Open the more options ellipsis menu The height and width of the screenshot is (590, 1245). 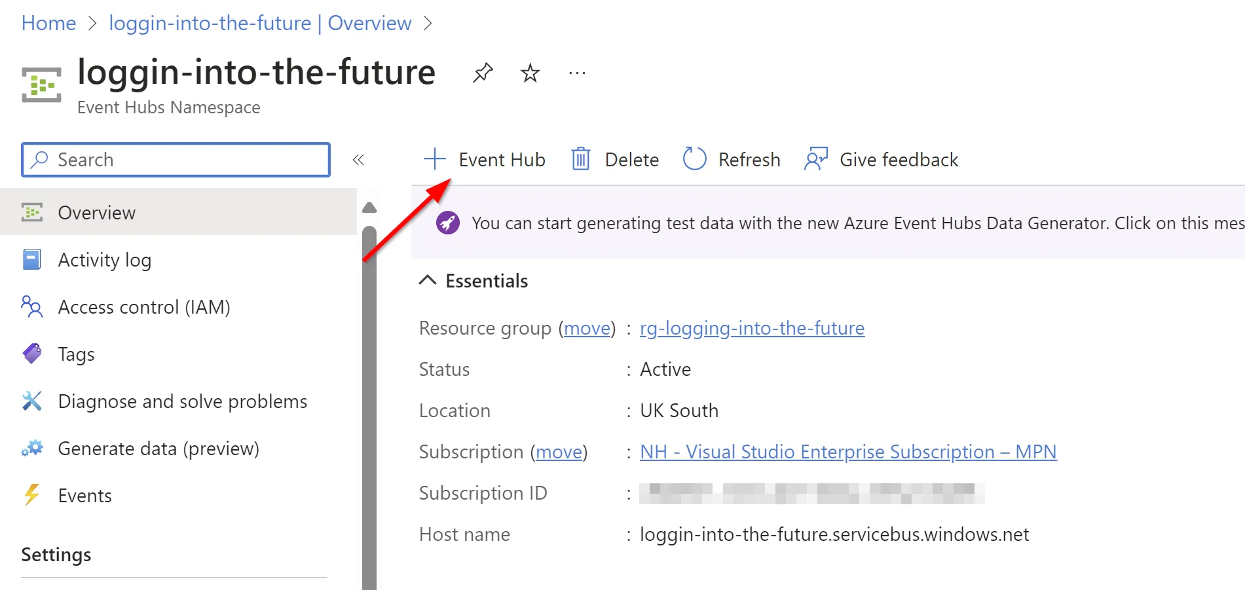(x=577, y=73)
